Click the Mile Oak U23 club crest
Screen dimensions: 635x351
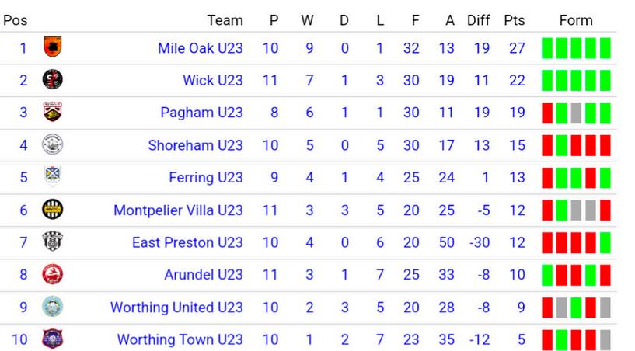click(x=52, y=47)
